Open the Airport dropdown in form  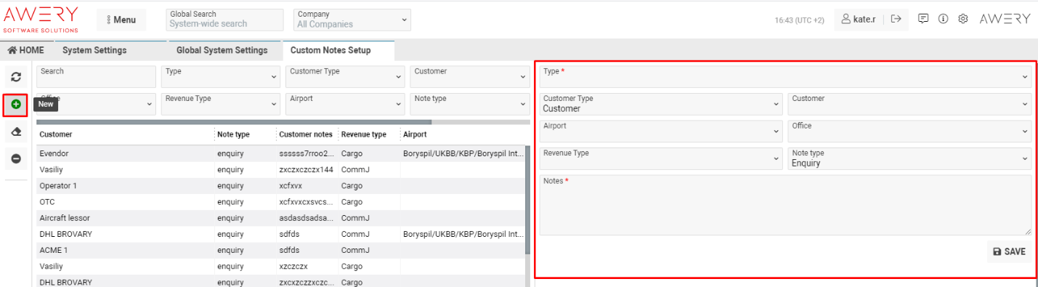(x=661, y=132)
